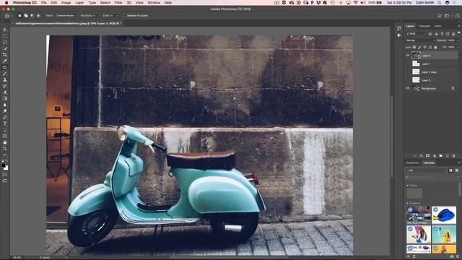Select the Pen tool

(x=5, y=117)
